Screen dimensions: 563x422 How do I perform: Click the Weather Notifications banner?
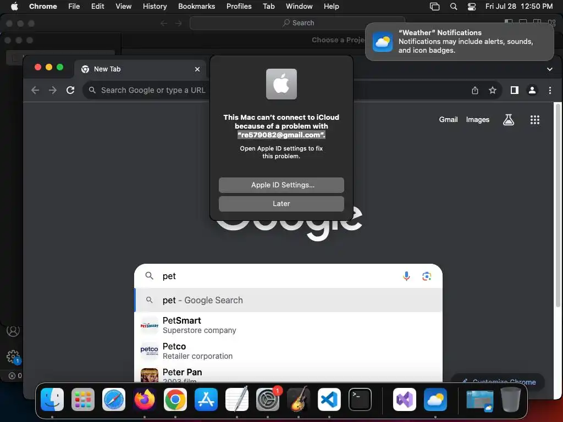[x=459, y=42]
